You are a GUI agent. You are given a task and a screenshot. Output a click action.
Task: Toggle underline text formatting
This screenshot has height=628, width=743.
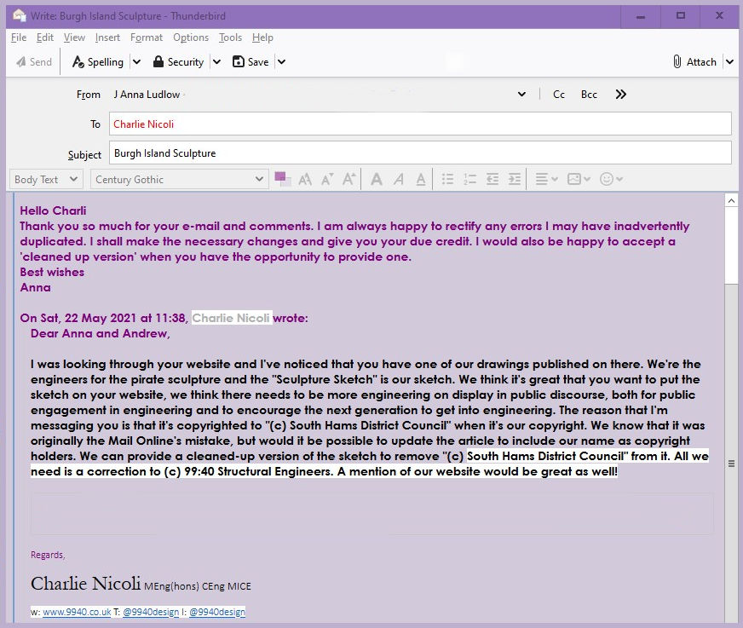[420, 179]
